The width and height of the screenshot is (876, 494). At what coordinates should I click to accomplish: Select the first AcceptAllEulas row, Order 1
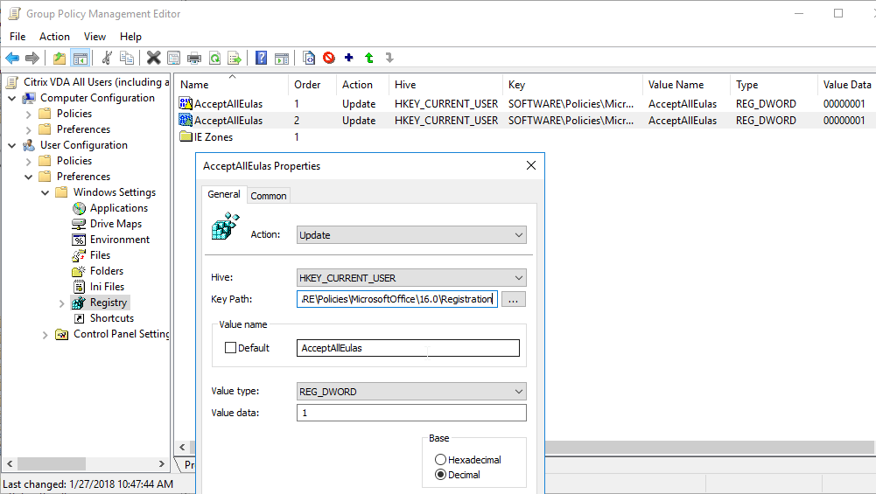tap(524, 104)
